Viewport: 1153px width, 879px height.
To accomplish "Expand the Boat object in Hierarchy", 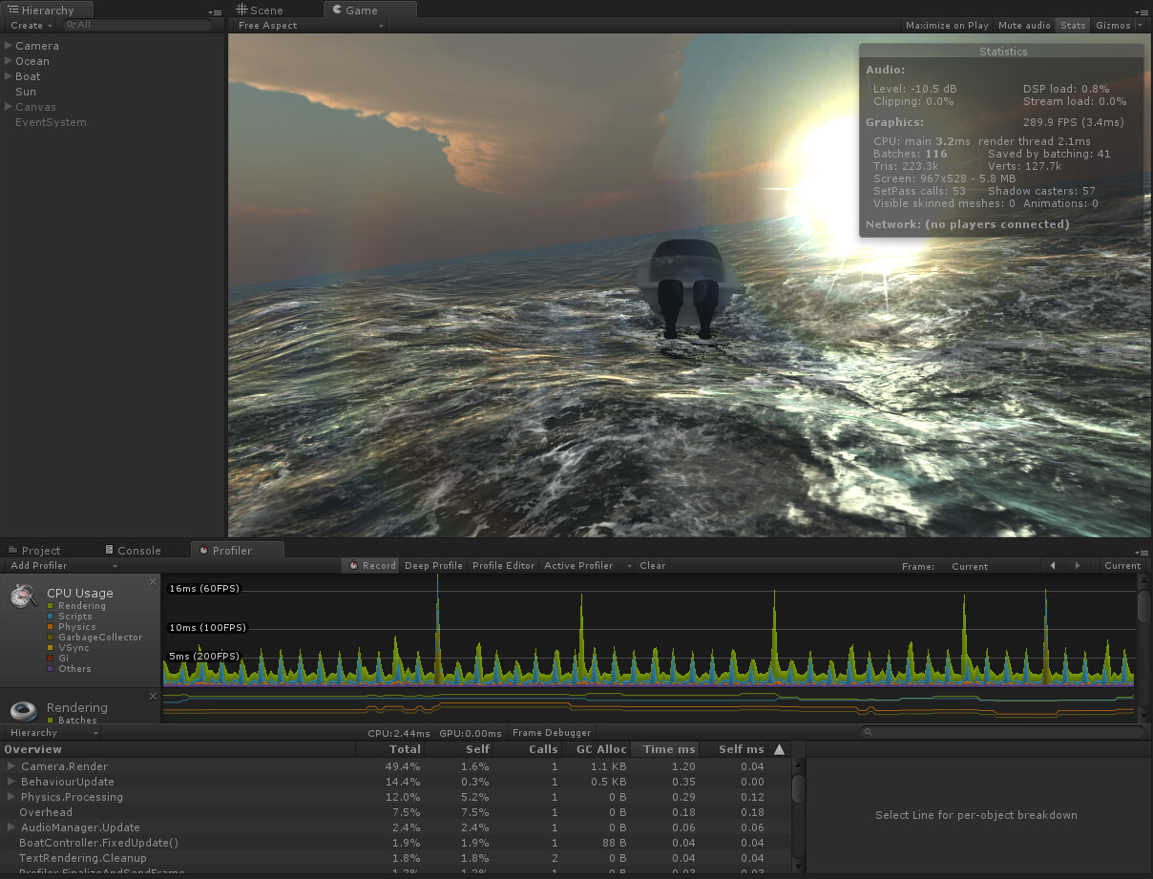I will [9, 76].
